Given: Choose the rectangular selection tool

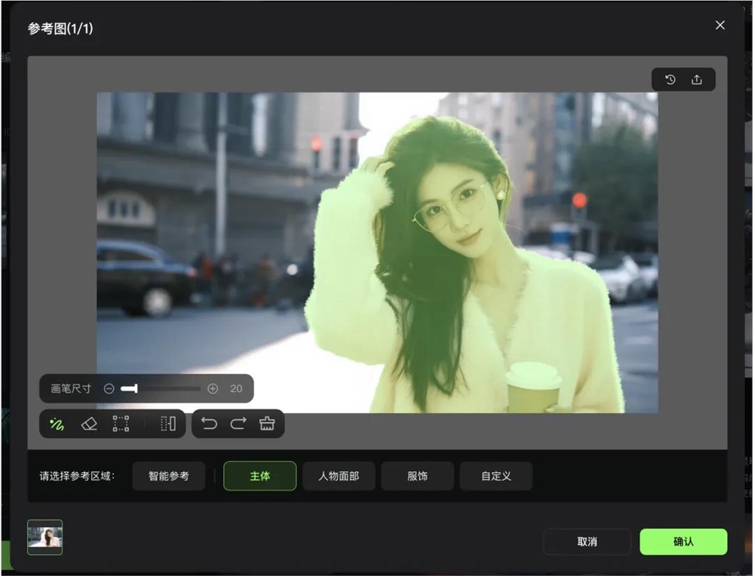Looking at the screenshot, I should pyautogui.click(x=121, y=424).
